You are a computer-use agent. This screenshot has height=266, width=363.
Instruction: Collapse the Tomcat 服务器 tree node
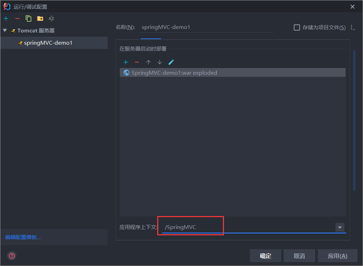point(5,30)
